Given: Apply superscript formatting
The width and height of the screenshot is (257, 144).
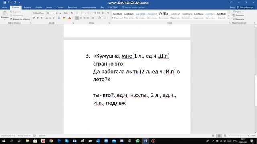Looking at the screenshot, I should point(54,18).
